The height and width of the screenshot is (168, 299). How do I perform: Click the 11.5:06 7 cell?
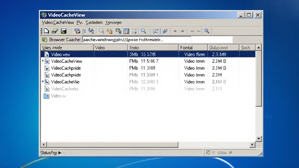click(x=150, y=61)
